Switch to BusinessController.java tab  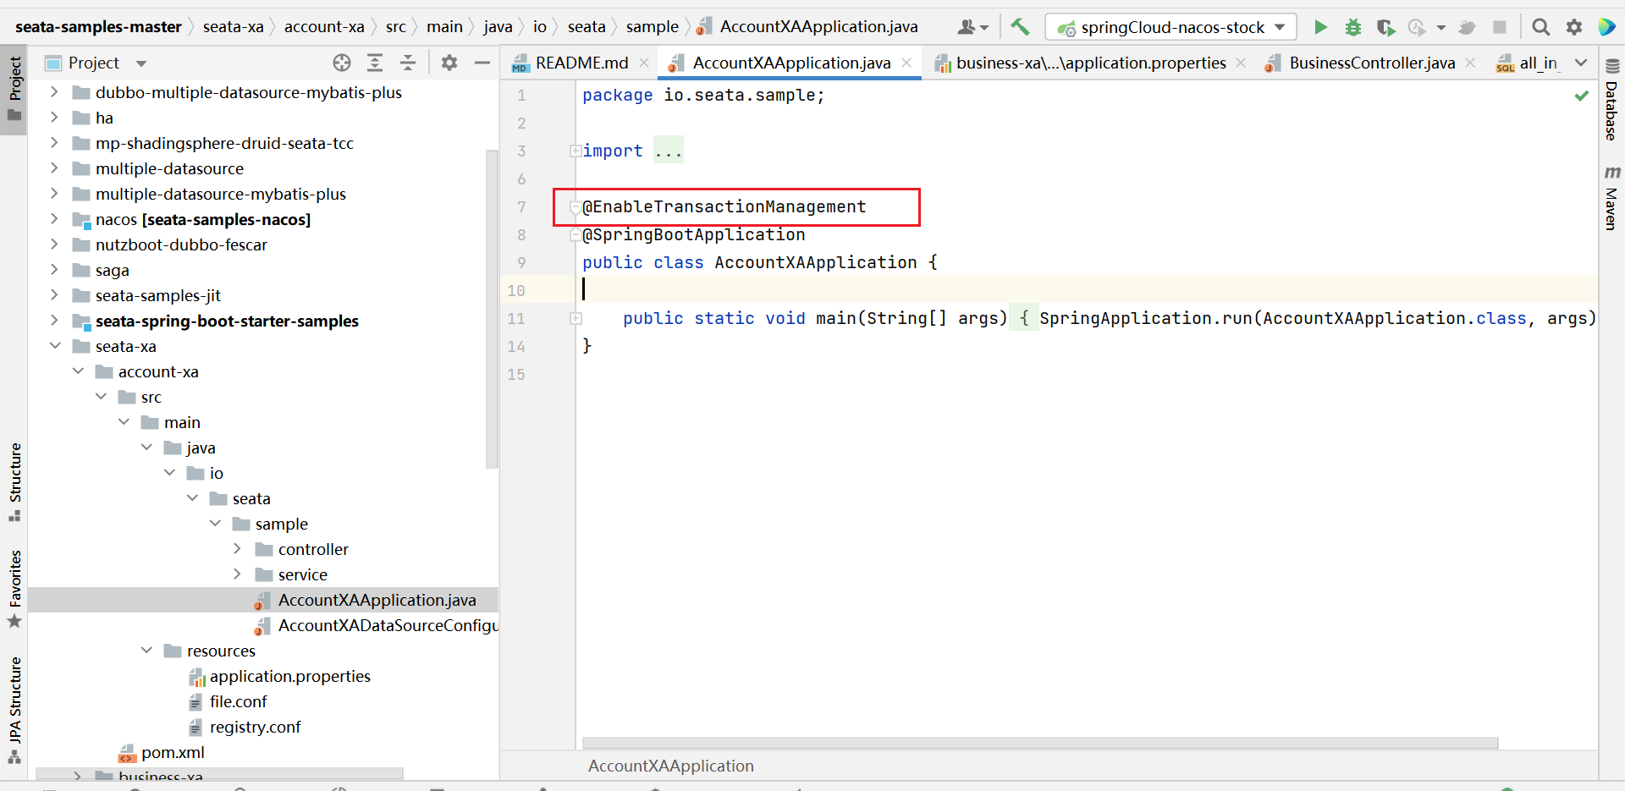tap(1372, 63)
